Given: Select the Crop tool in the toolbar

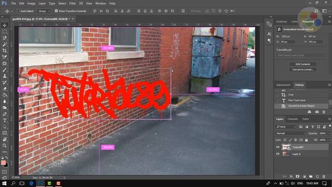Looking at the screenshot, I should pyautogui.click(x=5, y=51).
